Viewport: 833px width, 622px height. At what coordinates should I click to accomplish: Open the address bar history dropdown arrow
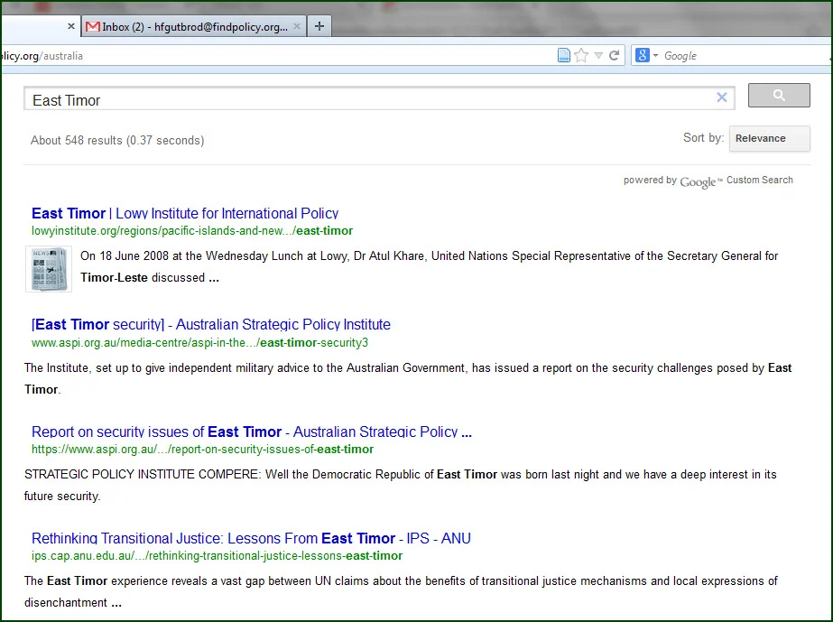coord(598,55)
